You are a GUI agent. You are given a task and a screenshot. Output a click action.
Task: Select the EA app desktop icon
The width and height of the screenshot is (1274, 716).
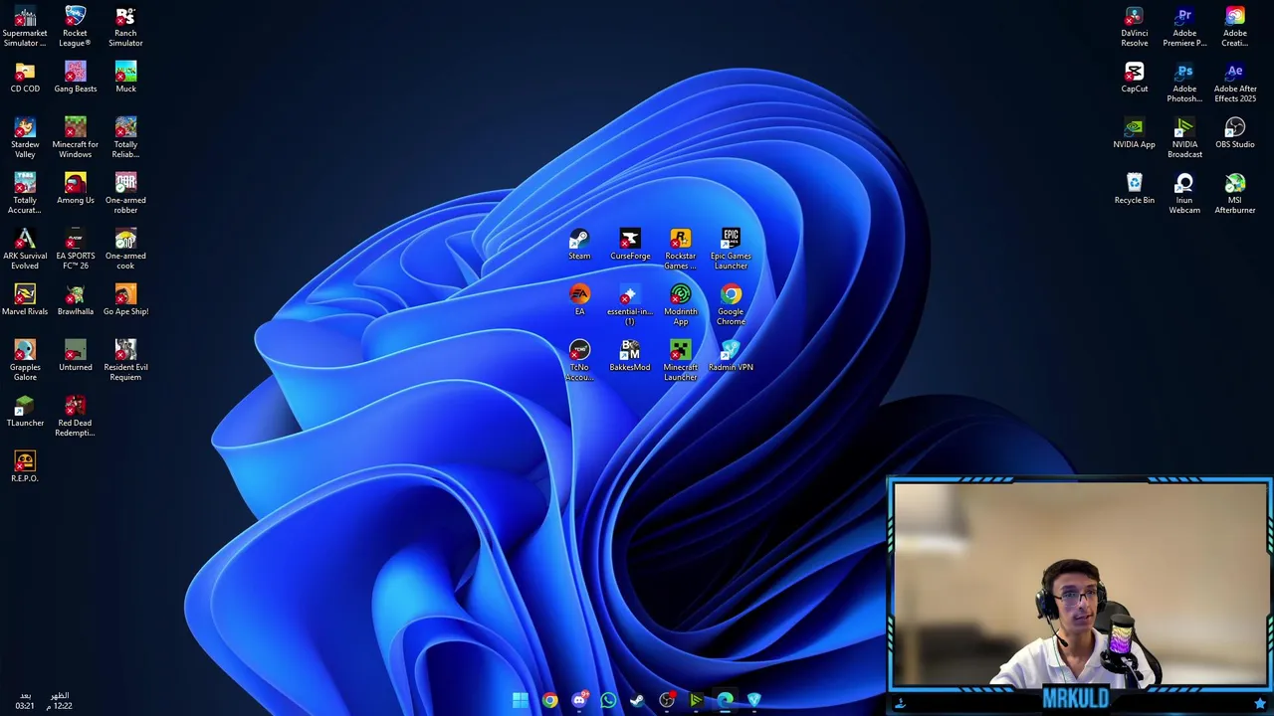pos(579,300)
